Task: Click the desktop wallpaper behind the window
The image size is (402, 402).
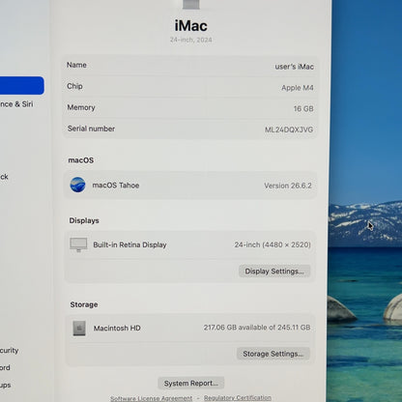Action: (x=365, y=129)
